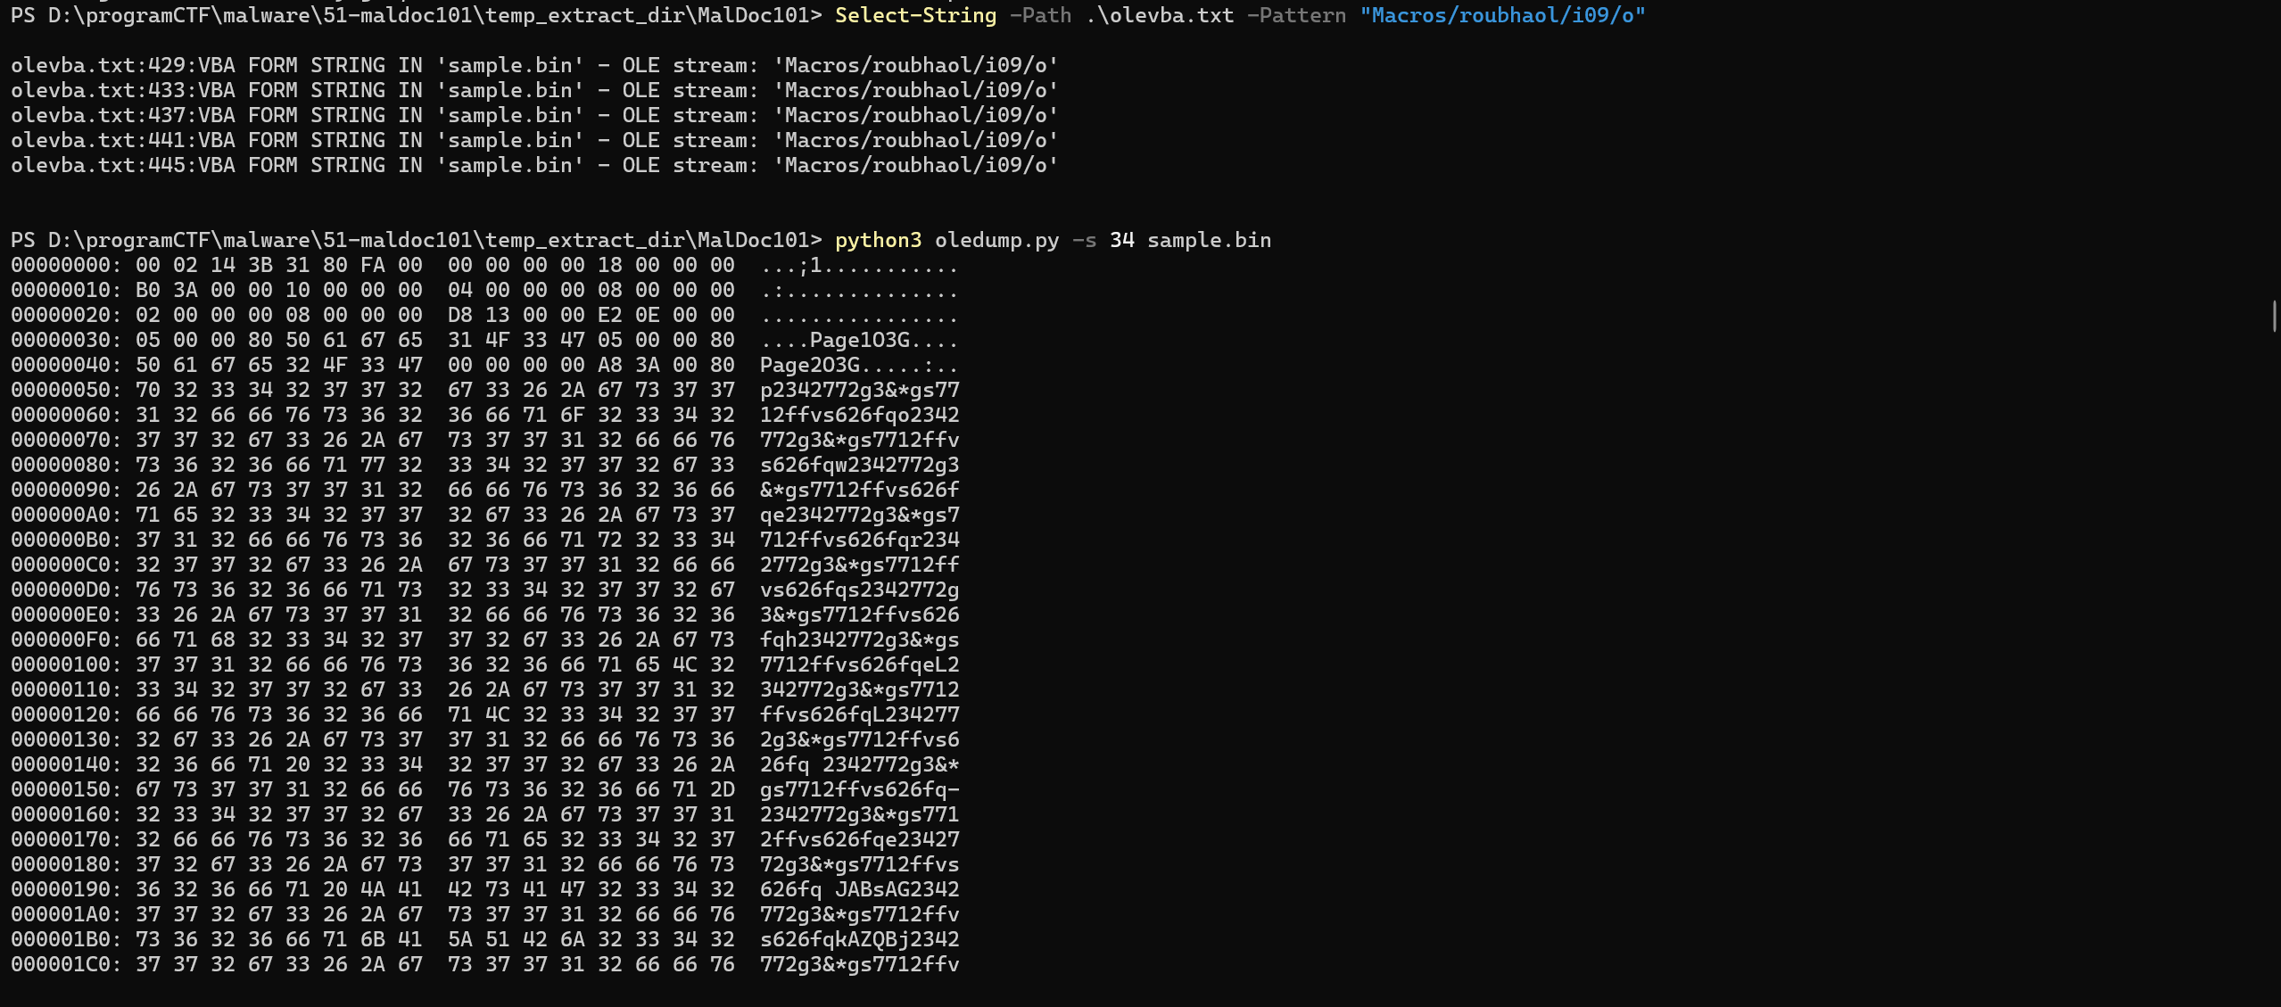Click the quoted "Macros/roubhaol/i09/o" pattern string

[1502, 15]
